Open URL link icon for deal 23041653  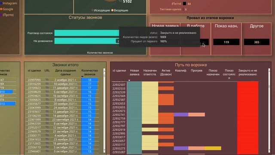point(47,139)
